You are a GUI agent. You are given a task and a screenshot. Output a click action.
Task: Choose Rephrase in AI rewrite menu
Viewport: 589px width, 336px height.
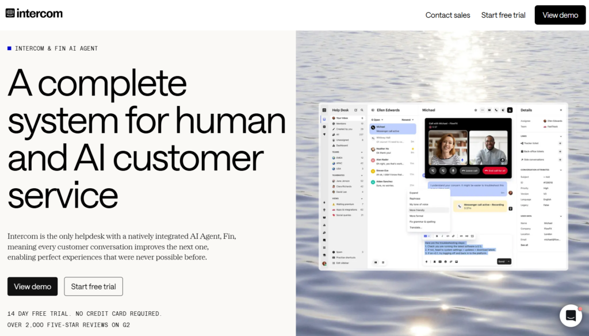click(429, 198)
